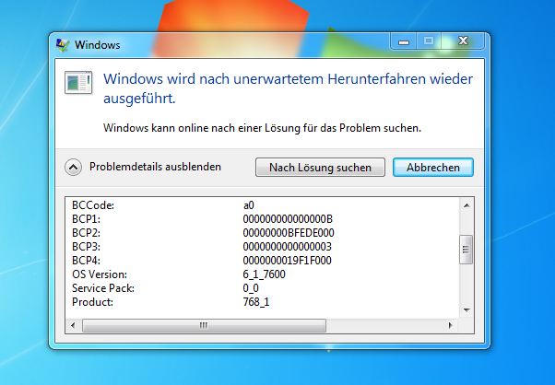Click vertical scrollbar down arrow
The image size is (555, 385).
(x=466, y=310)
